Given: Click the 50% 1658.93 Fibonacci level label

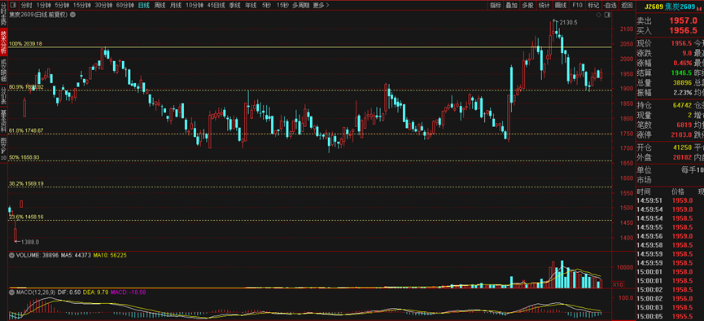Looking at the screenshot, I should click(24, 157).
